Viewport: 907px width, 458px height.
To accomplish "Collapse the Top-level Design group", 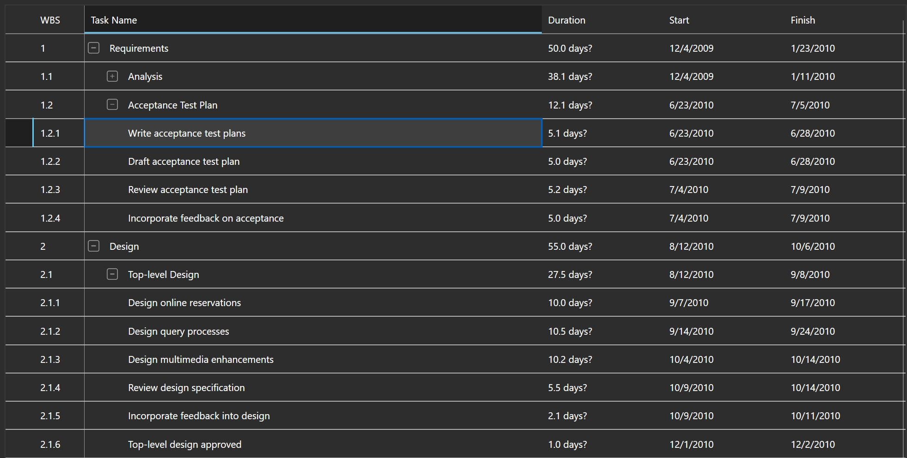I will click(112, 274).
